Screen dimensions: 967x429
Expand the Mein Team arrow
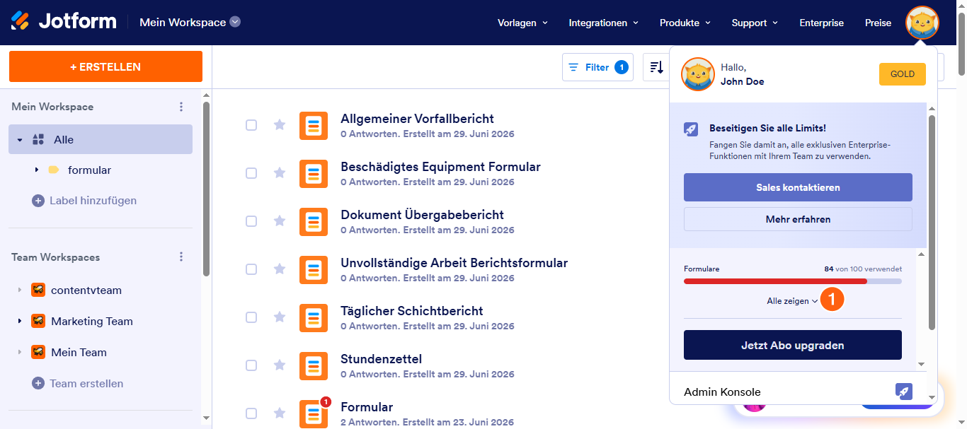click(x=20, y=353)
